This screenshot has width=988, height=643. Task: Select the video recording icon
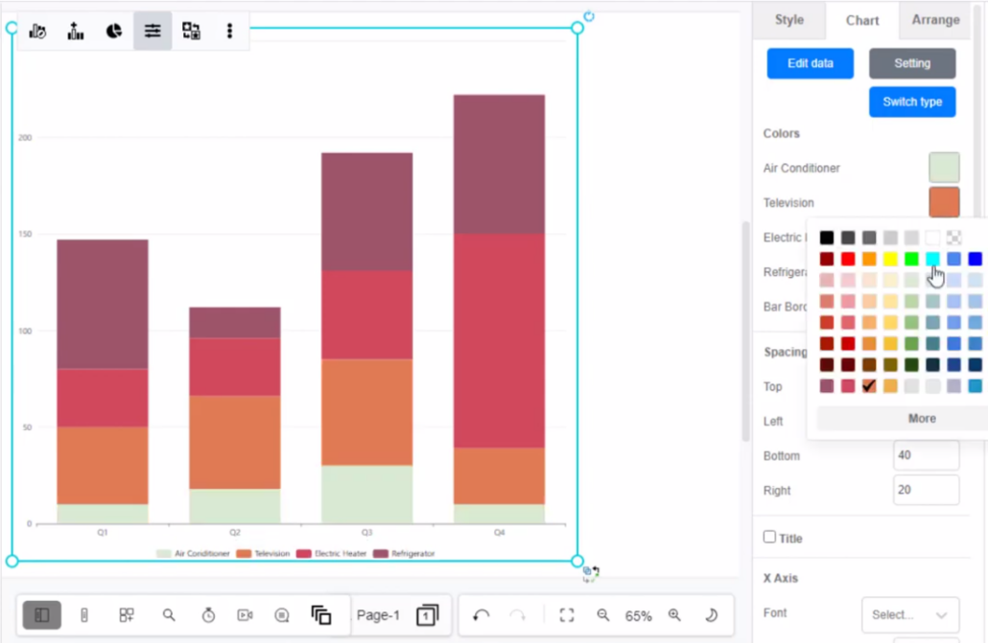point(245,615)
